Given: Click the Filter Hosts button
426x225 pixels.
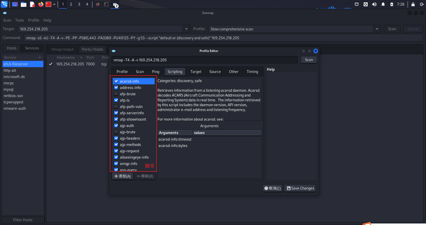Looking at the screenshot, I should (23, 220).
